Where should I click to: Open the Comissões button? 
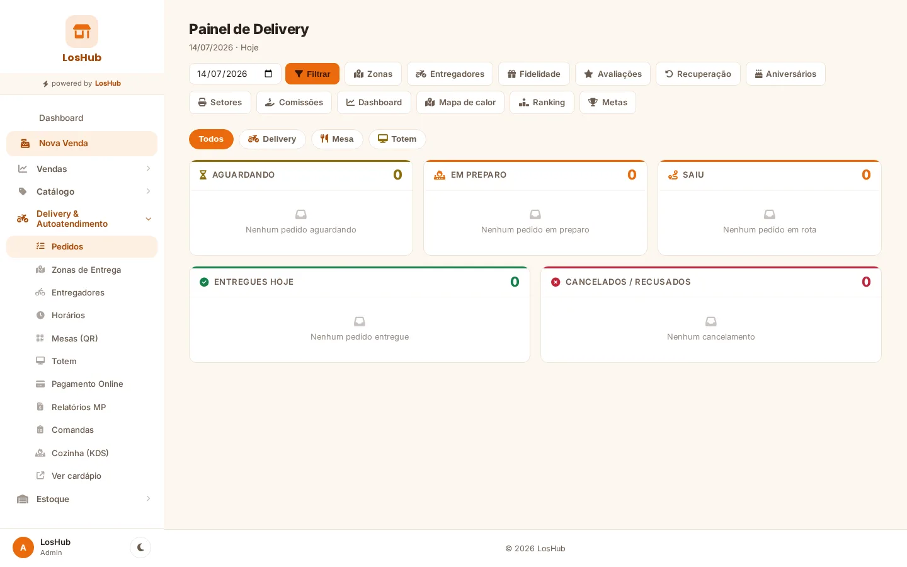(294, 102)
